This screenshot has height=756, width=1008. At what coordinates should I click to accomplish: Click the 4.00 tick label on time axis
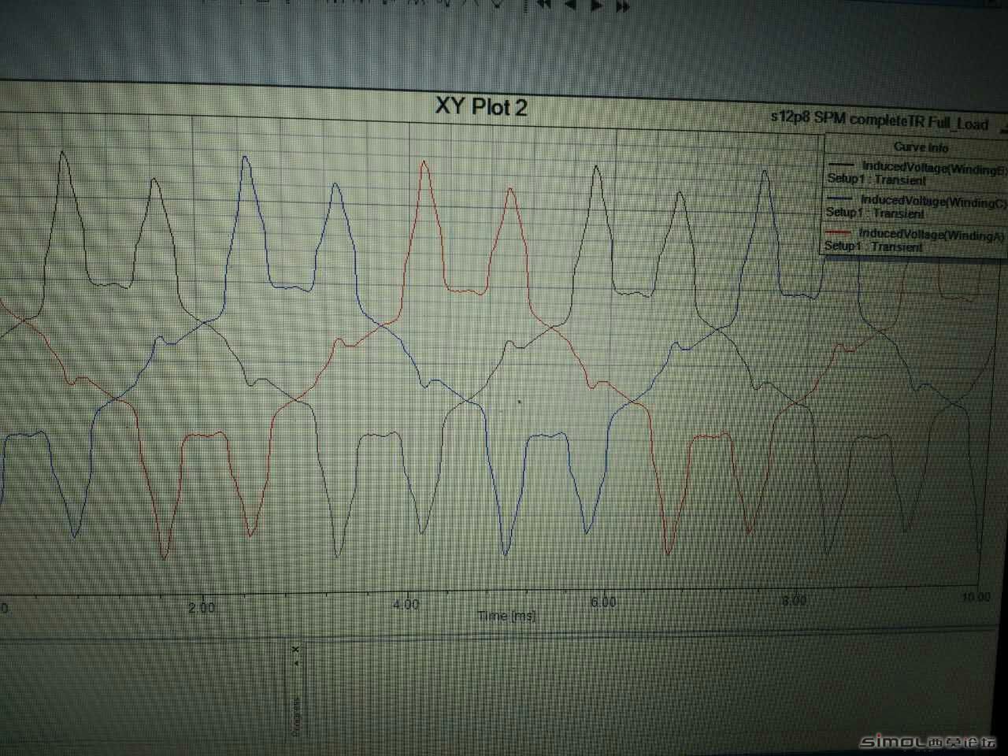point(406,604)
